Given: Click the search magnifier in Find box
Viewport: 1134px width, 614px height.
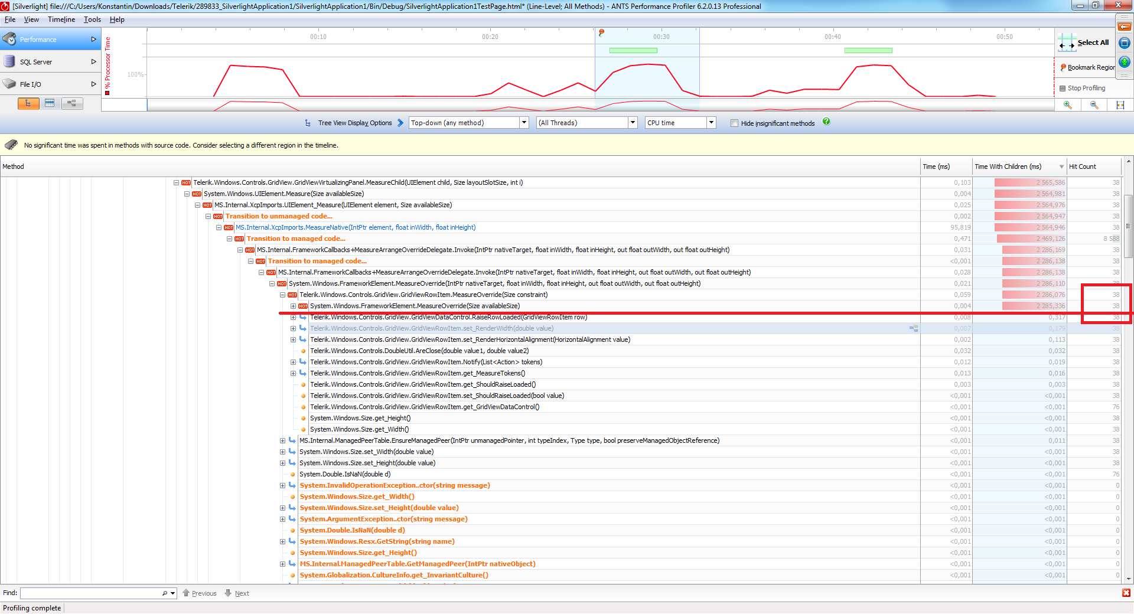Looking at the screenshot, I should point(165,593).
